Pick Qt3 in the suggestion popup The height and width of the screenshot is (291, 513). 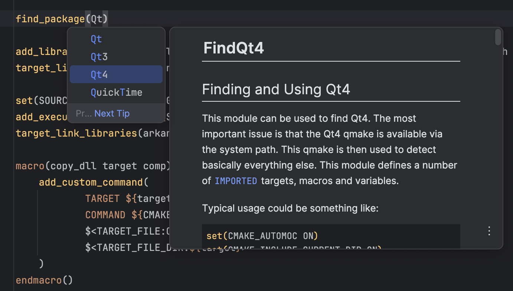99,56
